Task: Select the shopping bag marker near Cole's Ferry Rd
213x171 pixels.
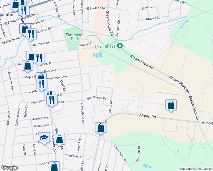Action: 101,128
